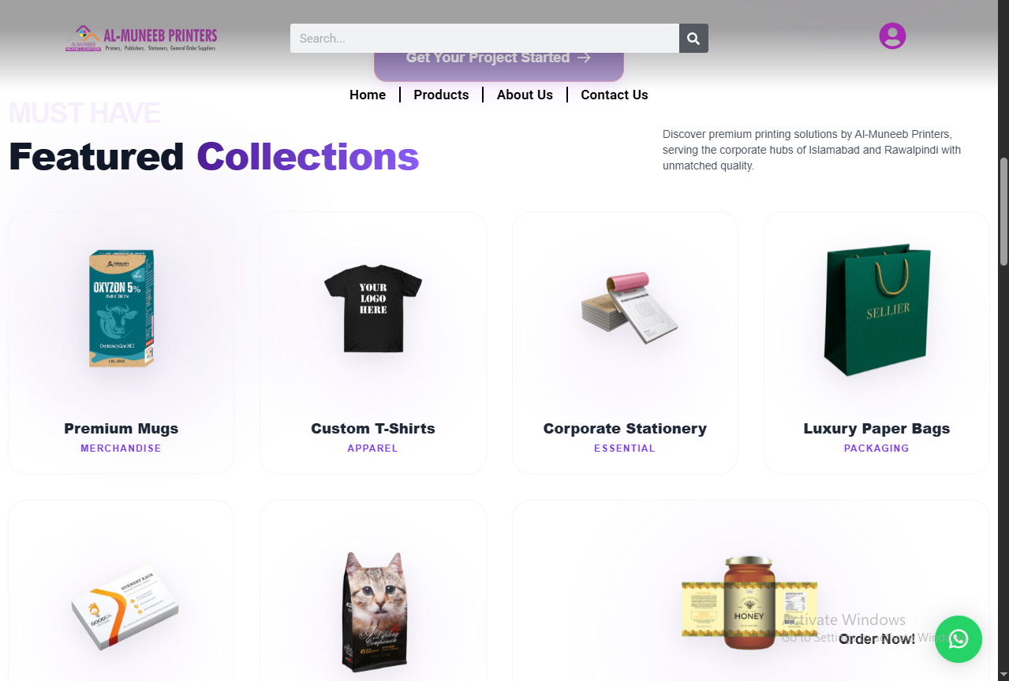Select the Premium Mugs product image
1009x681 pixels.
pos(121,309)
